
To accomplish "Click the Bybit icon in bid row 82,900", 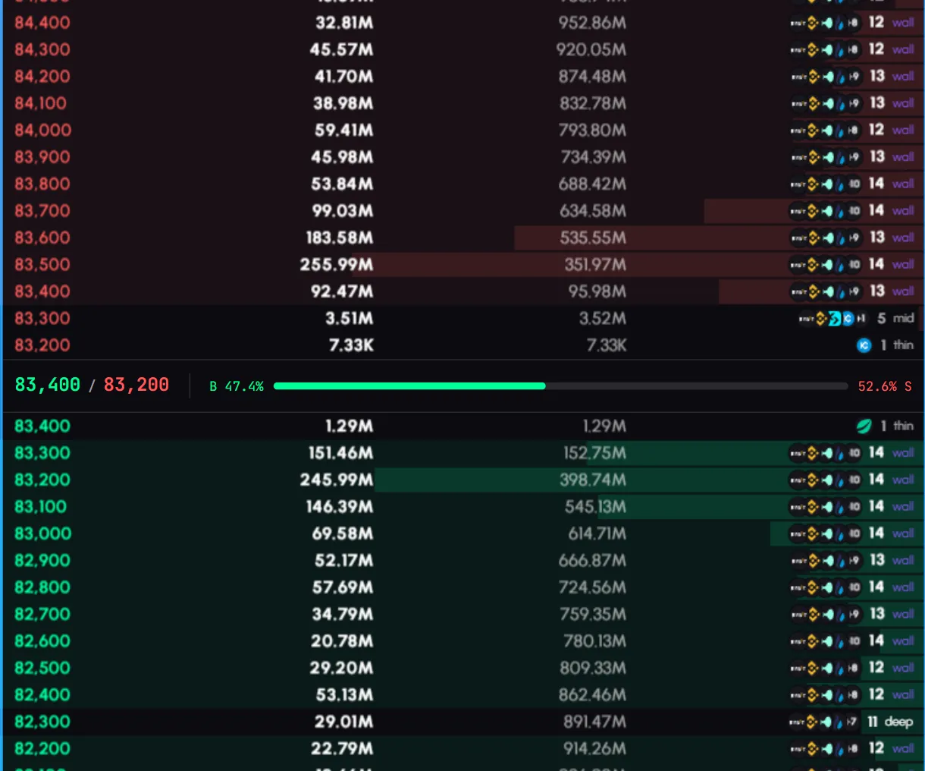I will point(798,561).
